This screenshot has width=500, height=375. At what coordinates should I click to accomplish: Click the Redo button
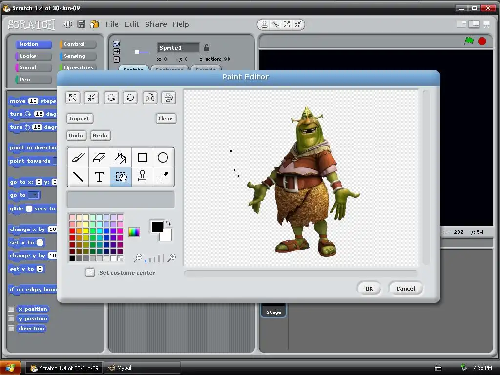[100, 136]
